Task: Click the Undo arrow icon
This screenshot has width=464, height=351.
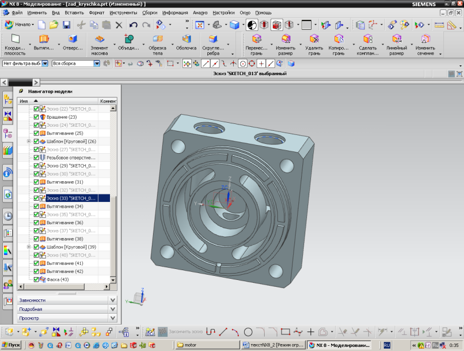Action: (x=133, y=25)
